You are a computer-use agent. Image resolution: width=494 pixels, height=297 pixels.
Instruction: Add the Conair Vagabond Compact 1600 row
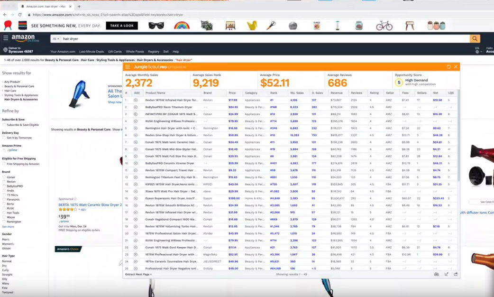[x=136, y=220]
